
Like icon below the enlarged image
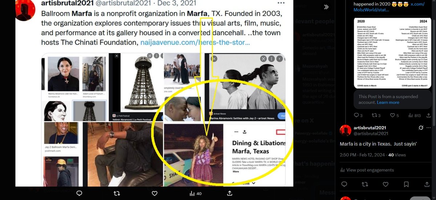[x=154, y=193]
